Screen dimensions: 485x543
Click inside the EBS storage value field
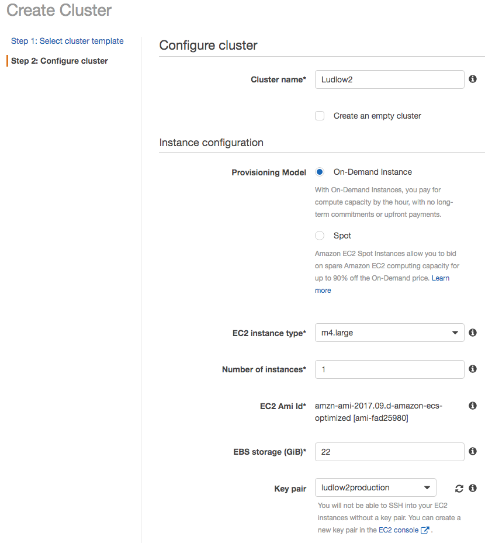click(x=389, y=451)
